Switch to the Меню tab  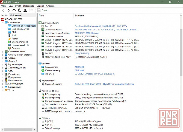coord(4,15)
